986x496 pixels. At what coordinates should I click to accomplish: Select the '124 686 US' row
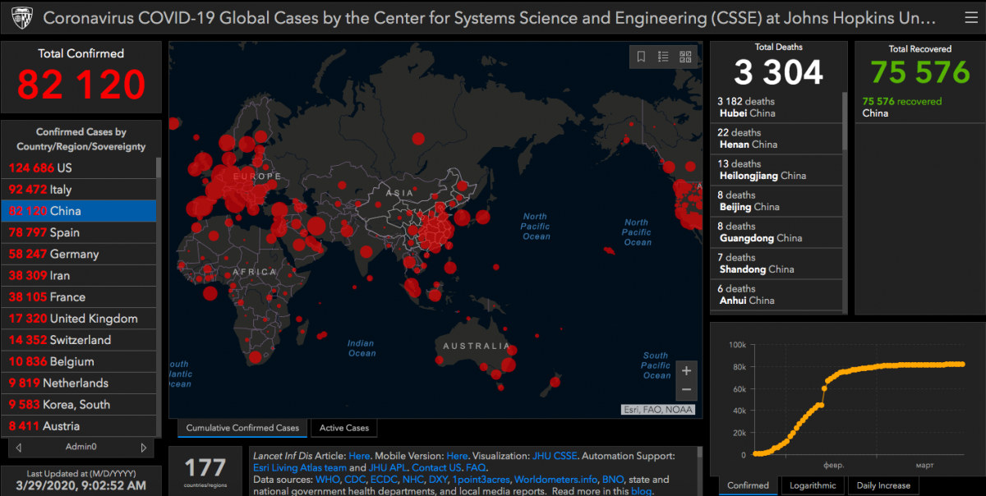79,168
